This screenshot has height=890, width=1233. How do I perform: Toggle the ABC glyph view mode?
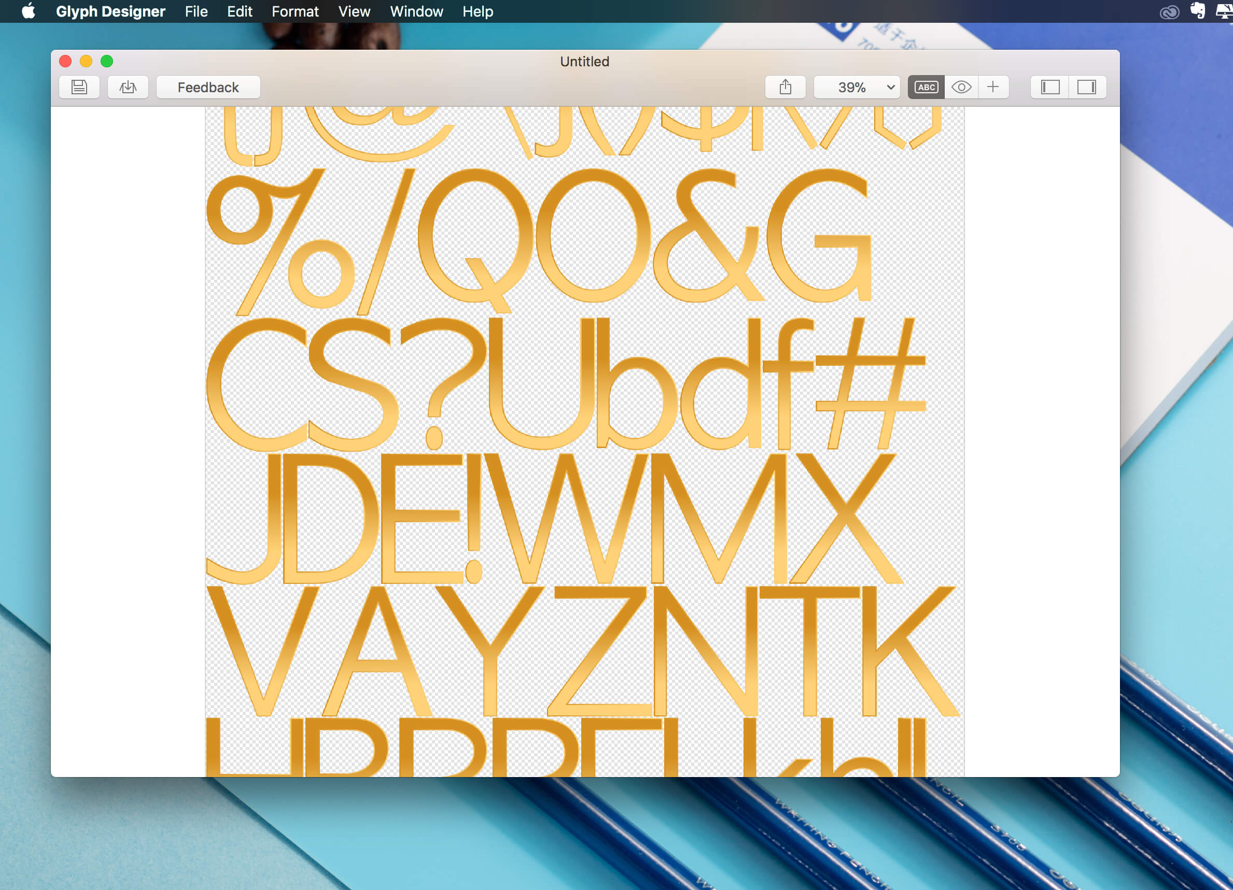pos(927,88)
